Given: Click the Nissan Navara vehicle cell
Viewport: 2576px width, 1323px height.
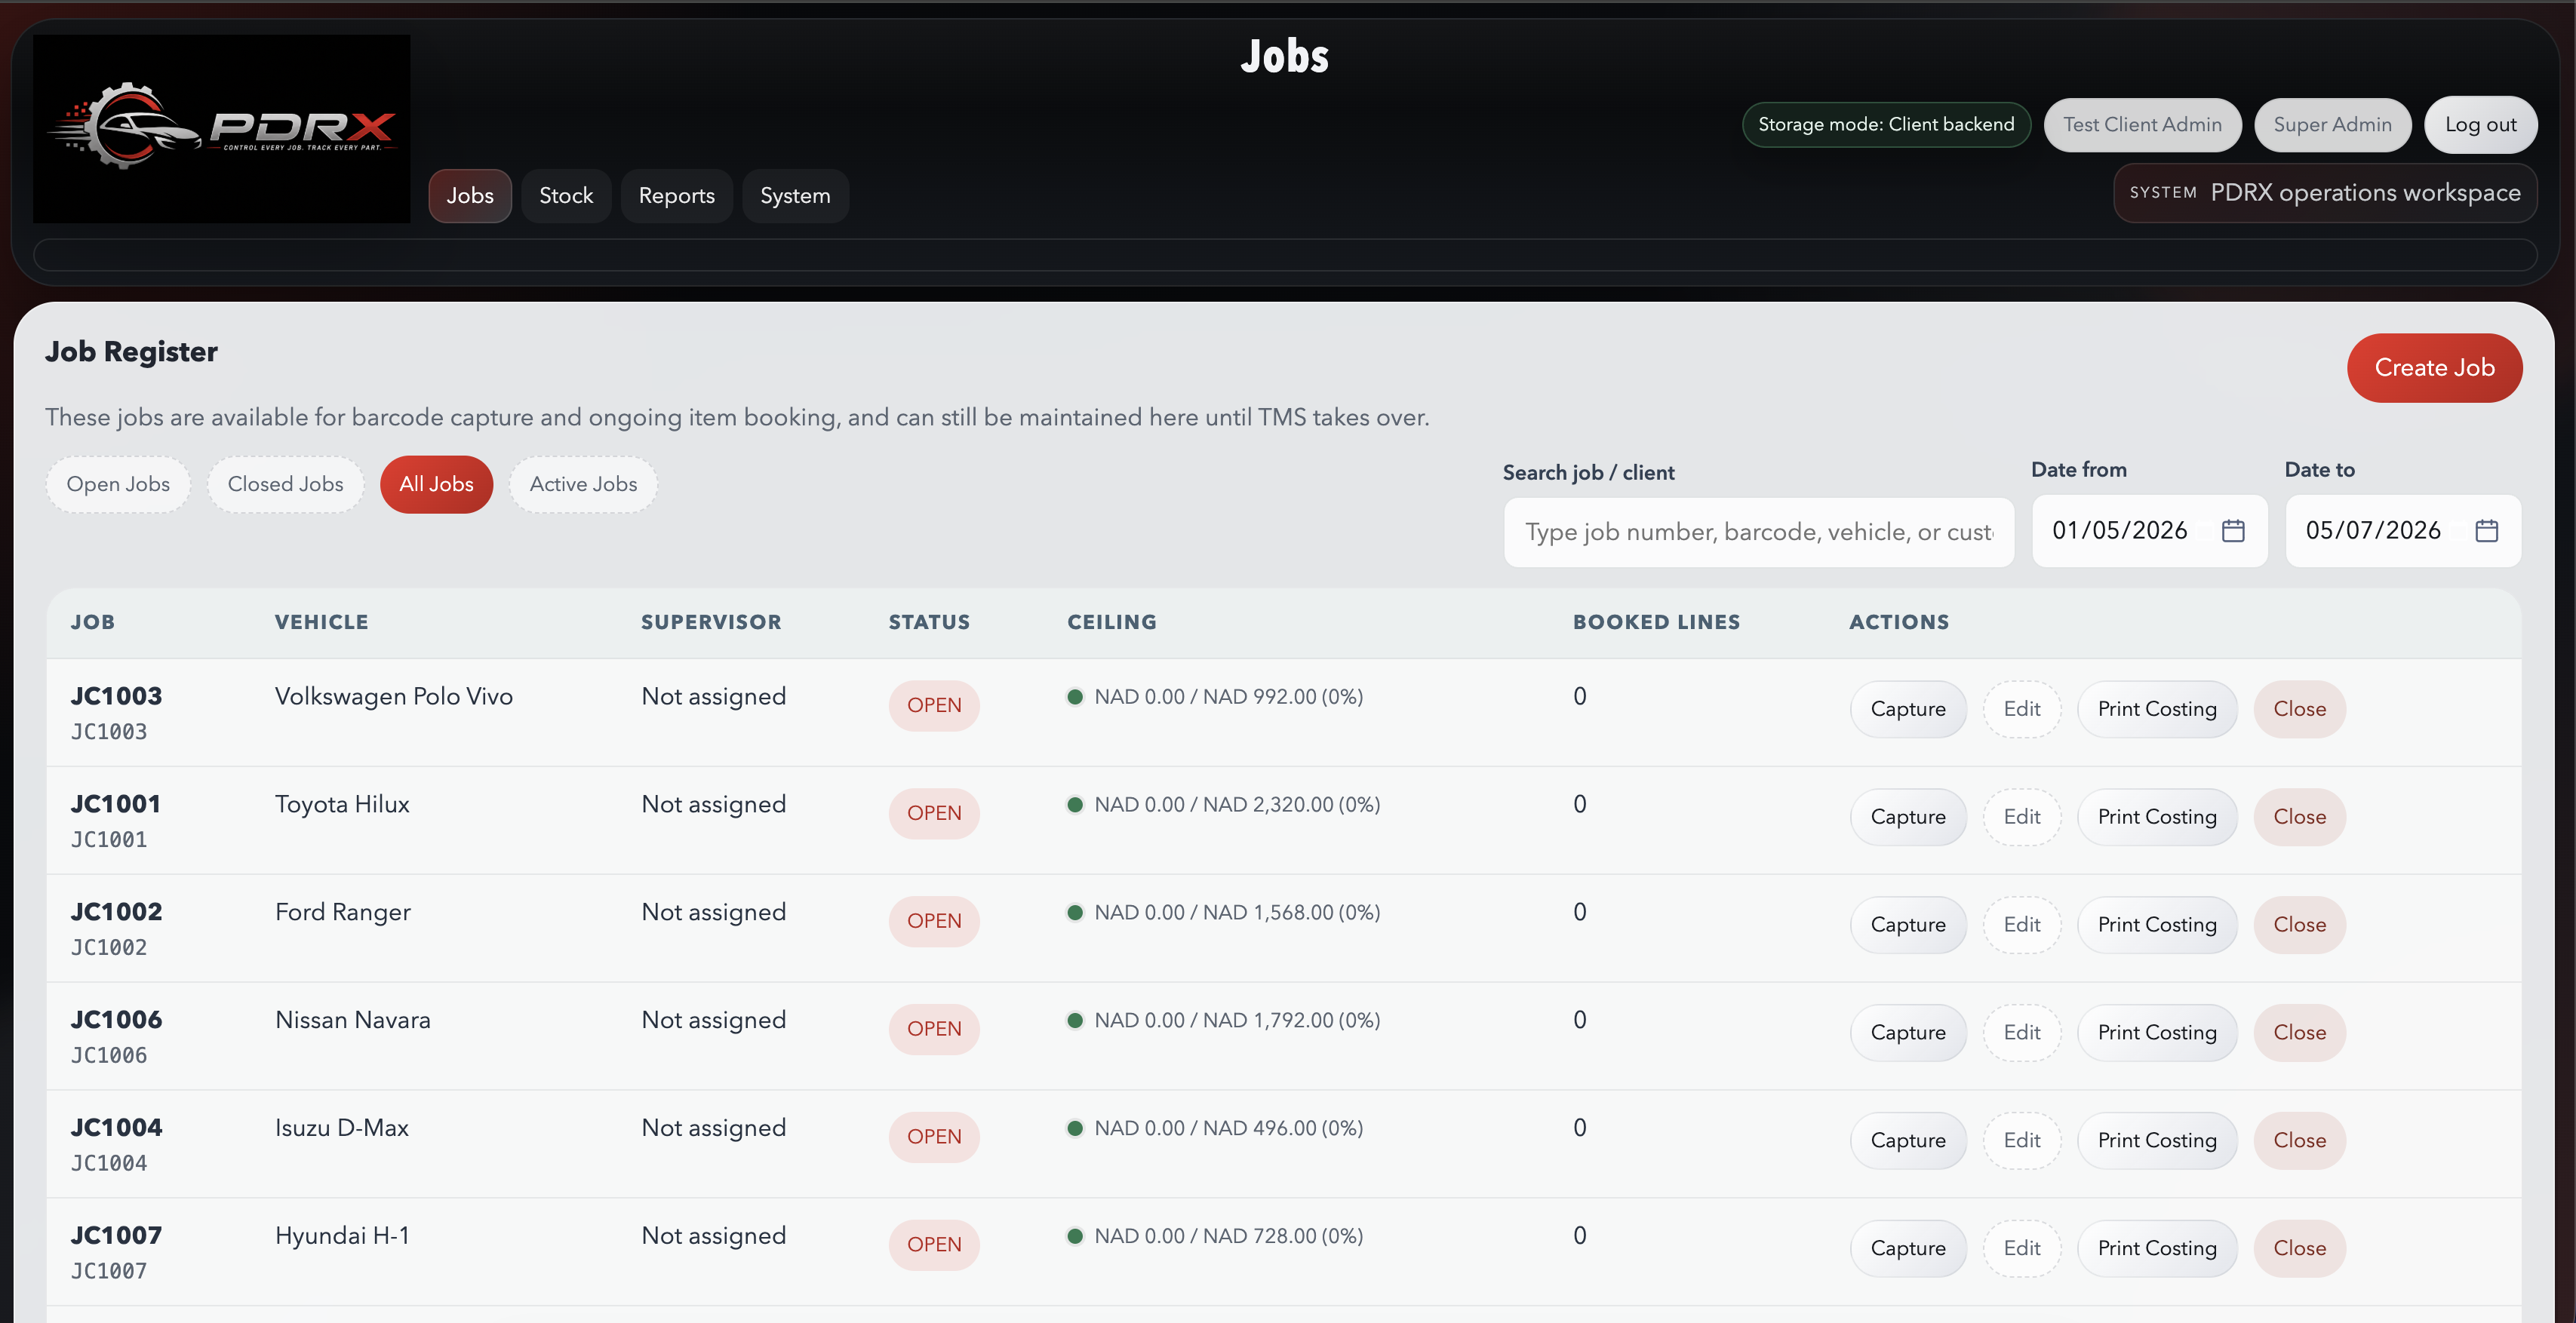Looking at the screenshot, I should click(x=353, y=1020).
